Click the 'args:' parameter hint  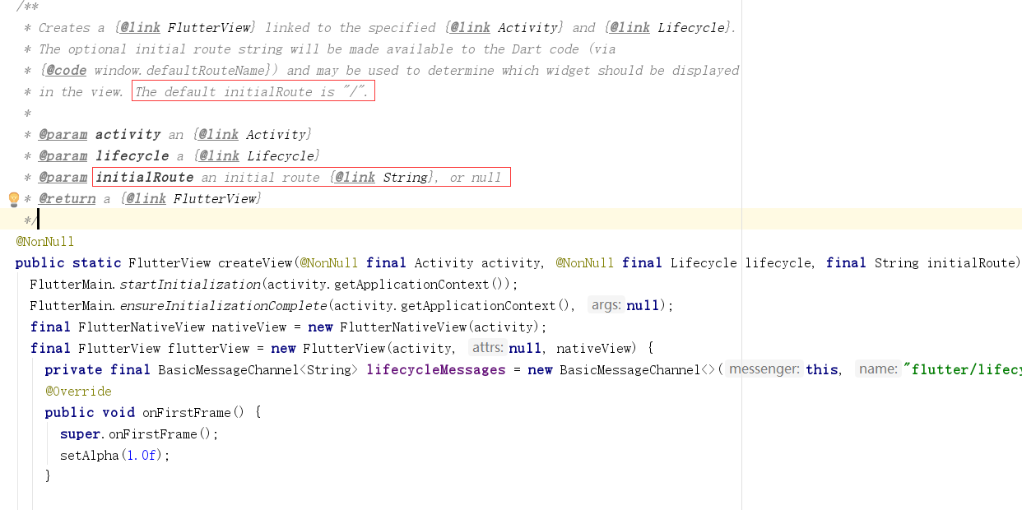tap(606, 305)
